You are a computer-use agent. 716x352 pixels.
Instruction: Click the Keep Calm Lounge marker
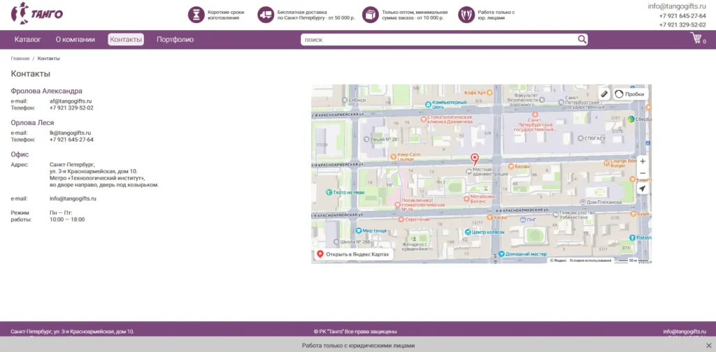point(394,157)
